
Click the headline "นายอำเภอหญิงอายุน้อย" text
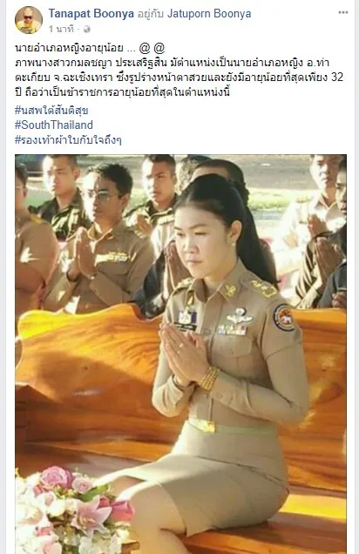[69, 48]
